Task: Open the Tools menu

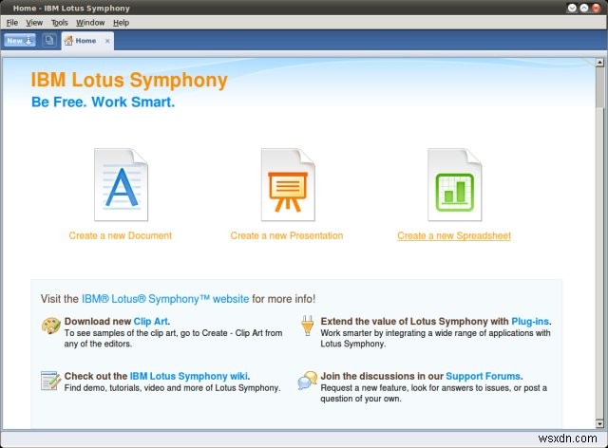Action: [59, 23]
